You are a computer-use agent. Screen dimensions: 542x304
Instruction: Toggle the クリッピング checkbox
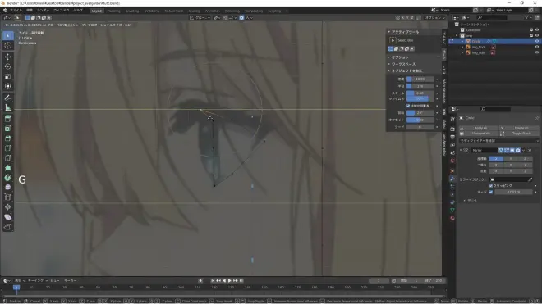[491, 186]
